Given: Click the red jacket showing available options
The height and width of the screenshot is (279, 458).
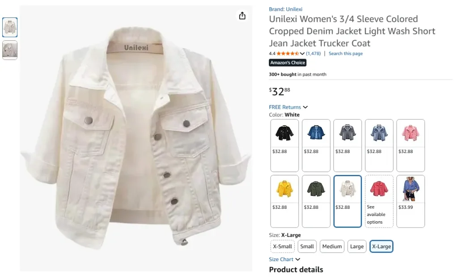Looking at the screenshot, I should (379, 189).
